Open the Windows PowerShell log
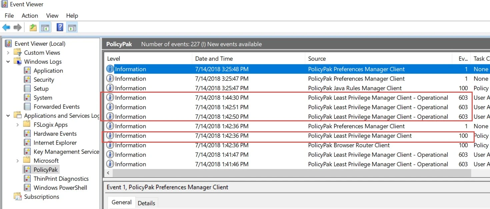Screen dimensions: 490x209 [60, 188]
